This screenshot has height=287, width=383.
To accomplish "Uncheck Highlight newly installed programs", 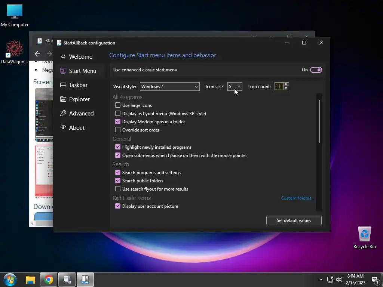I will pos(118,147).
